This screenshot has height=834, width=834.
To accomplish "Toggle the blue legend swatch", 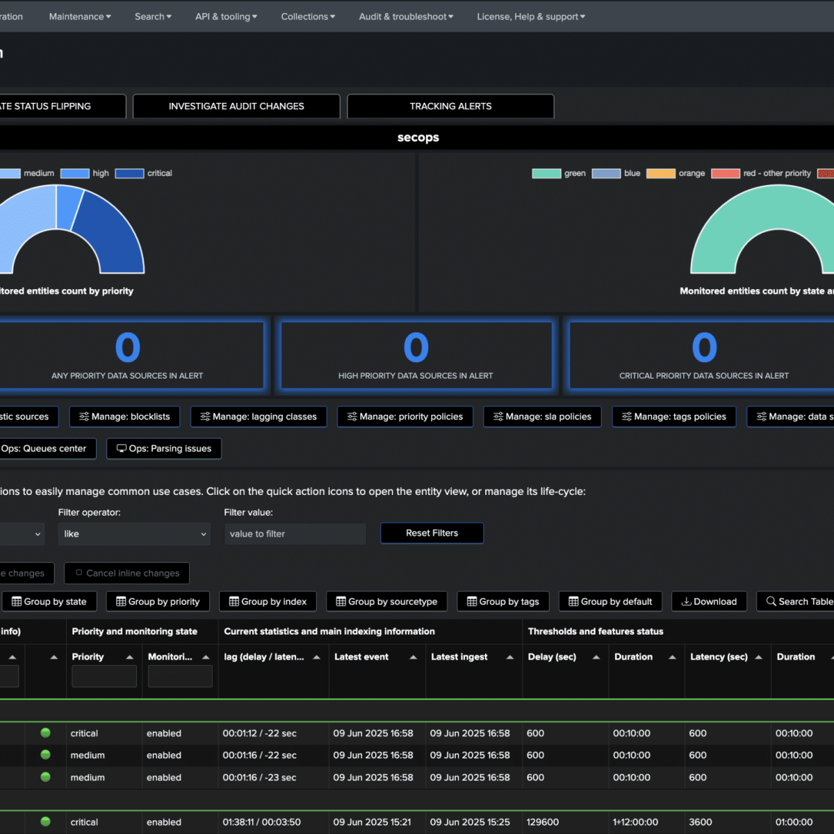I will point(606,174).
